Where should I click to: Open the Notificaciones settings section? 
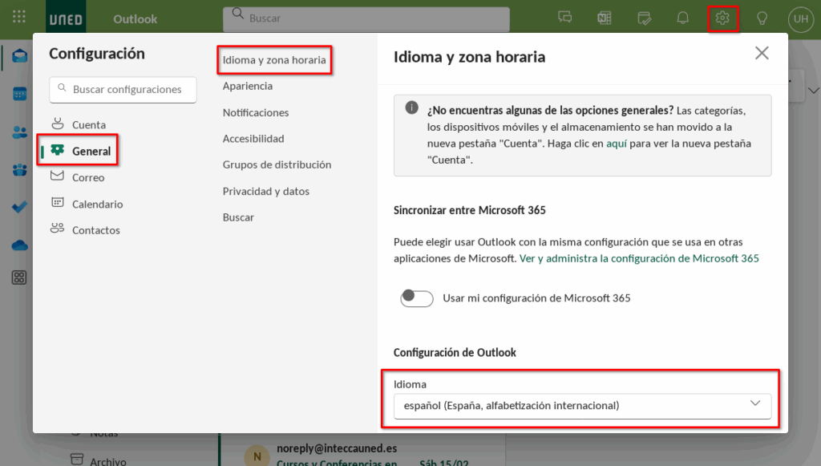(256, 112)
